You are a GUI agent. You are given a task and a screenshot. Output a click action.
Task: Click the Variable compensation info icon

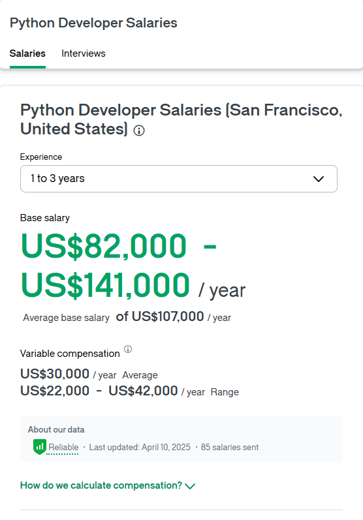pos(128,349)
